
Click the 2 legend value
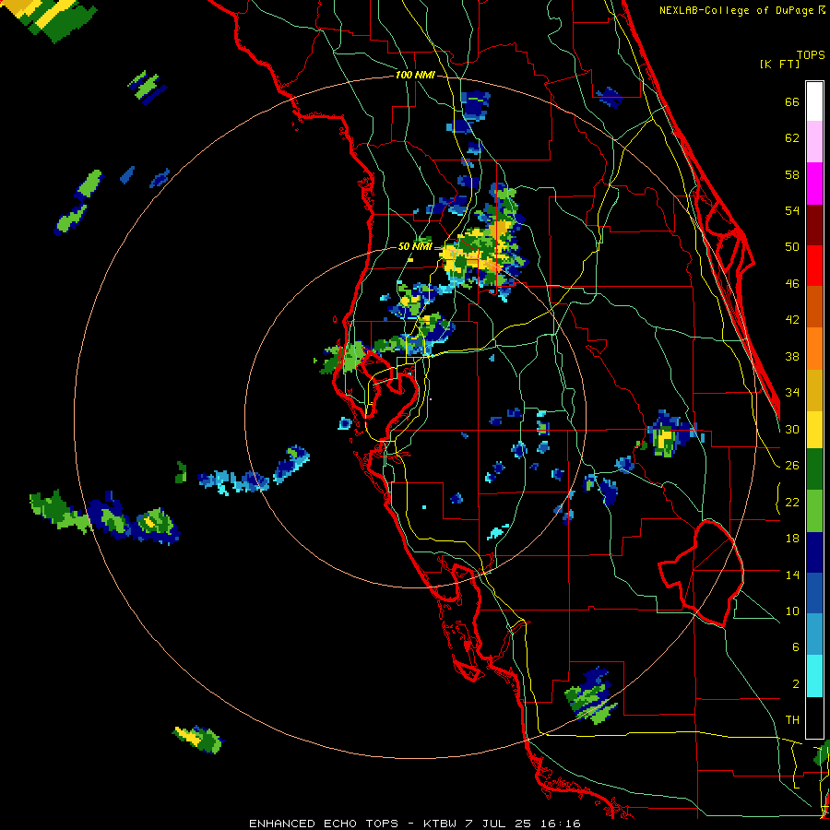(x=796, y=684)
